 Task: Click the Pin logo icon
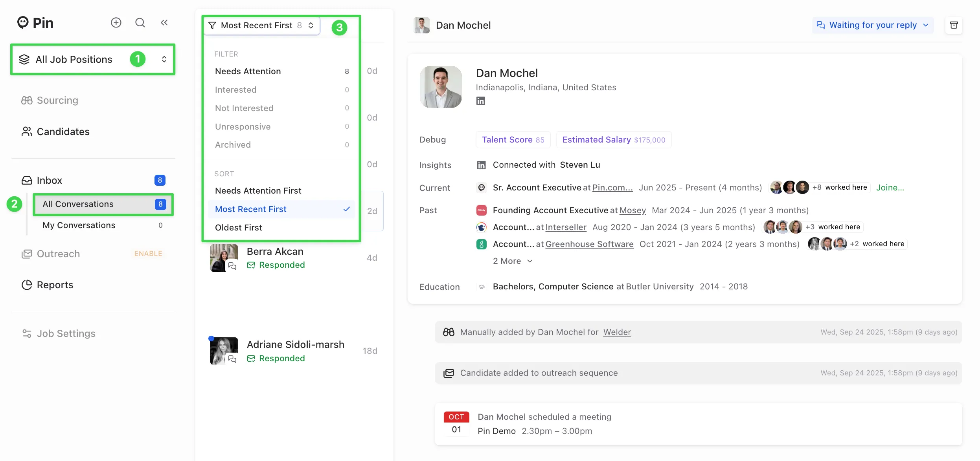[23, 22]
